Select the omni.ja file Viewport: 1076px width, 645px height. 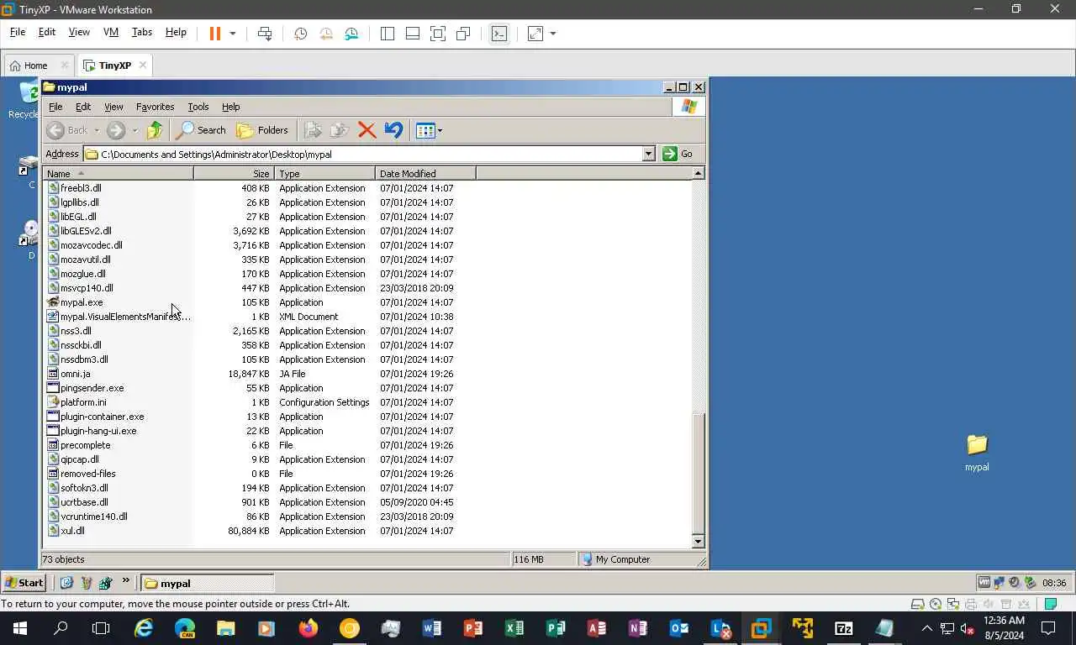click(75, 374)
